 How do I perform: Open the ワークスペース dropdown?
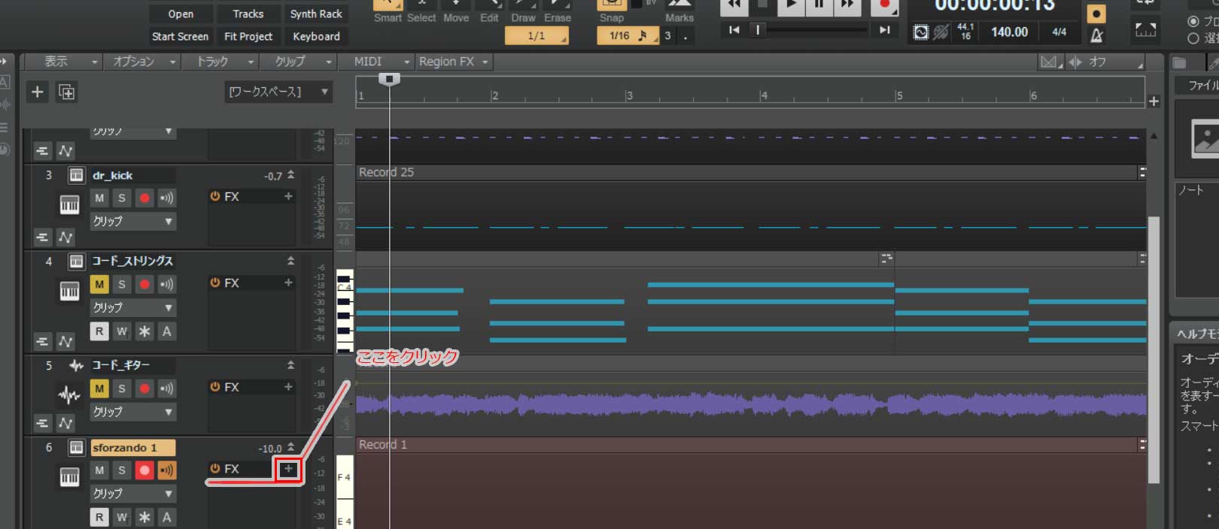click(278, 92)
